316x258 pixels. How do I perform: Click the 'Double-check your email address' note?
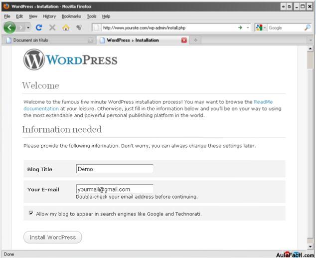click(137, 197)
